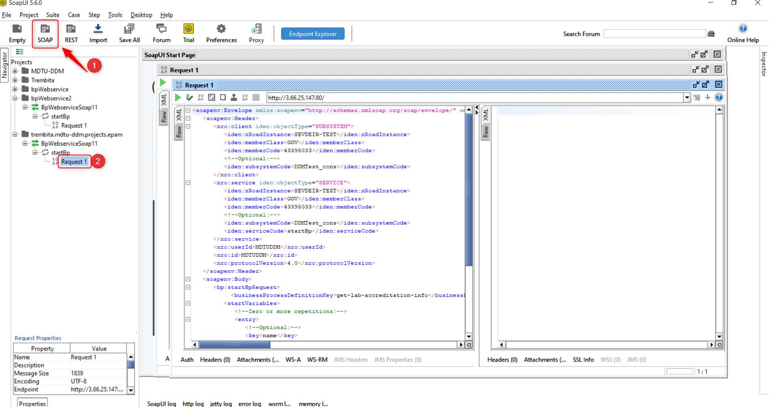Click the binoculars icon next to Search Forum
Viewport: 769px width, 407px height.
point(711,34)
